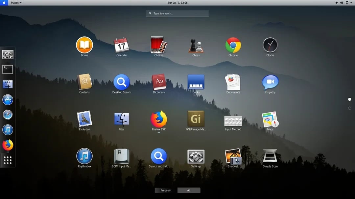
Task: Switch to the All tab
Action: pos(189,190)
